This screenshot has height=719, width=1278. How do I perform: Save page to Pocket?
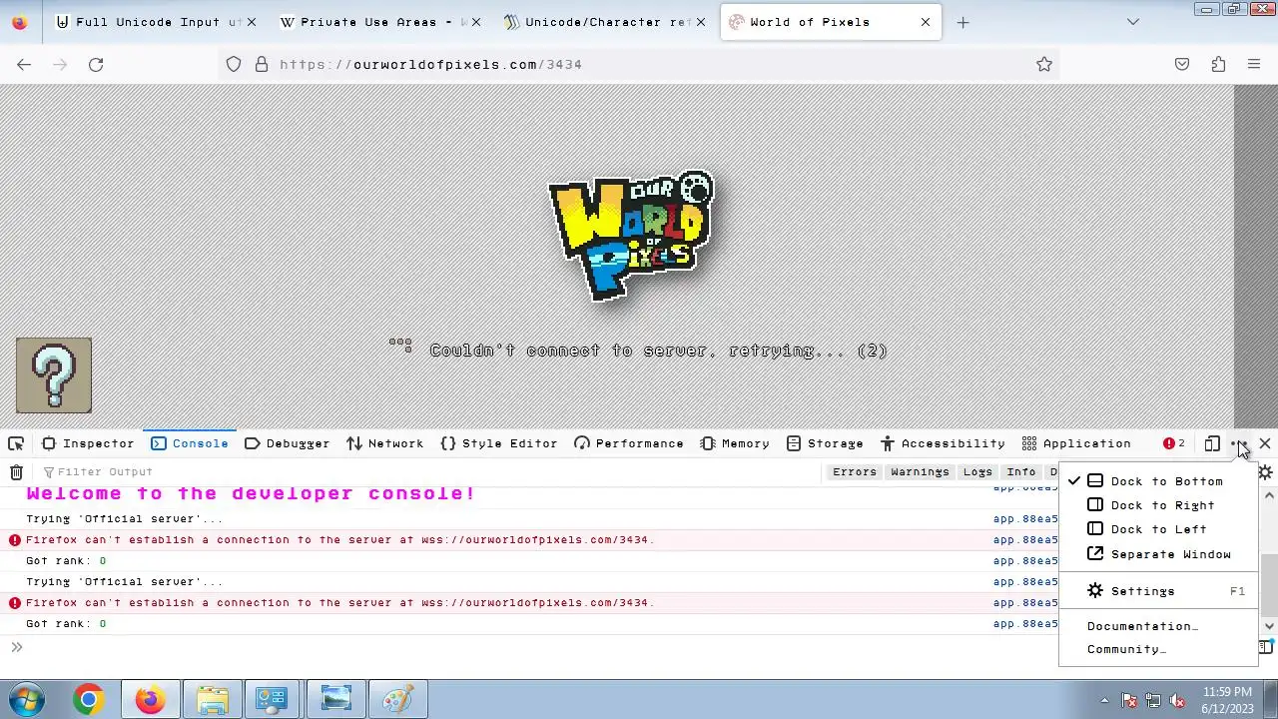tap(1182, 64)
